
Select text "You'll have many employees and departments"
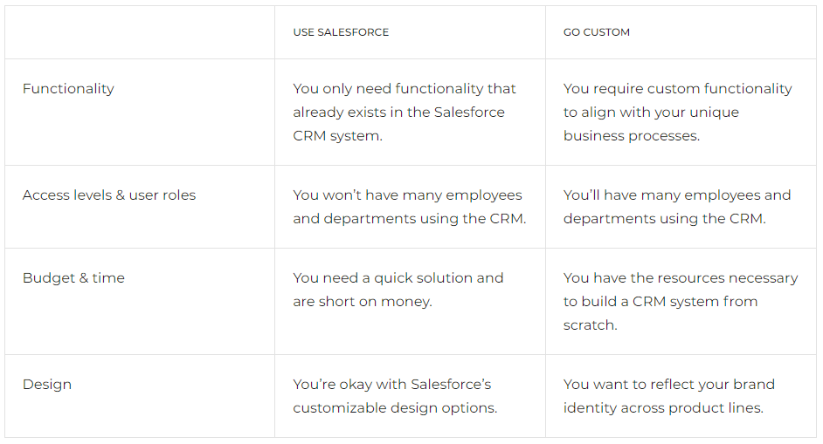677,207
